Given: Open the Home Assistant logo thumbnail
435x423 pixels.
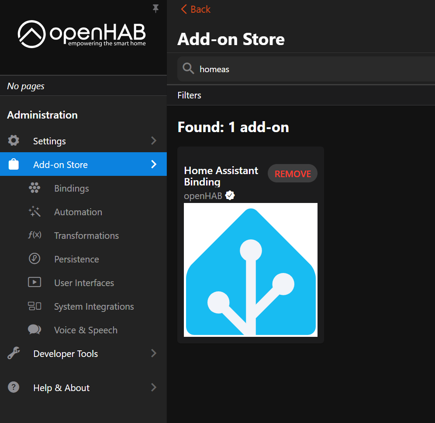Looking at the screenshot, I should pyautogui.click(x=251, y=270).
